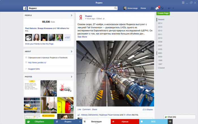Click Wikipedia W icon in bottom tab
Image resolution: width=198 pixels, height=124 pixels.
[x=85, y=122]
